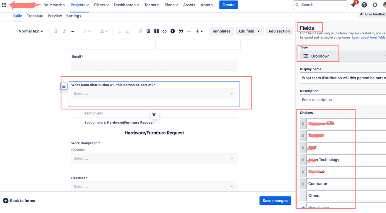
Task: Insert a bulleted list
Action: pyautogui.click(x=119, y=31)
